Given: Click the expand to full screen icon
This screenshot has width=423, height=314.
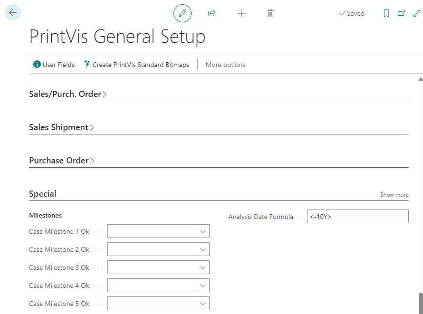Looking at the screenshot, I should tap(417, 13).
